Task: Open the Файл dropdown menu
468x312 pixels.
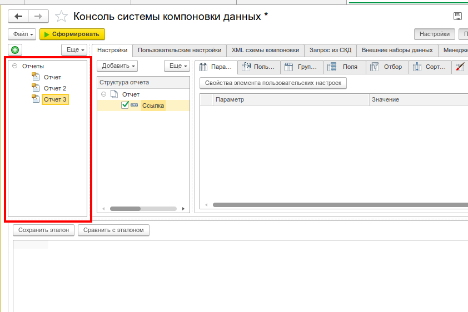Action: 22,34
